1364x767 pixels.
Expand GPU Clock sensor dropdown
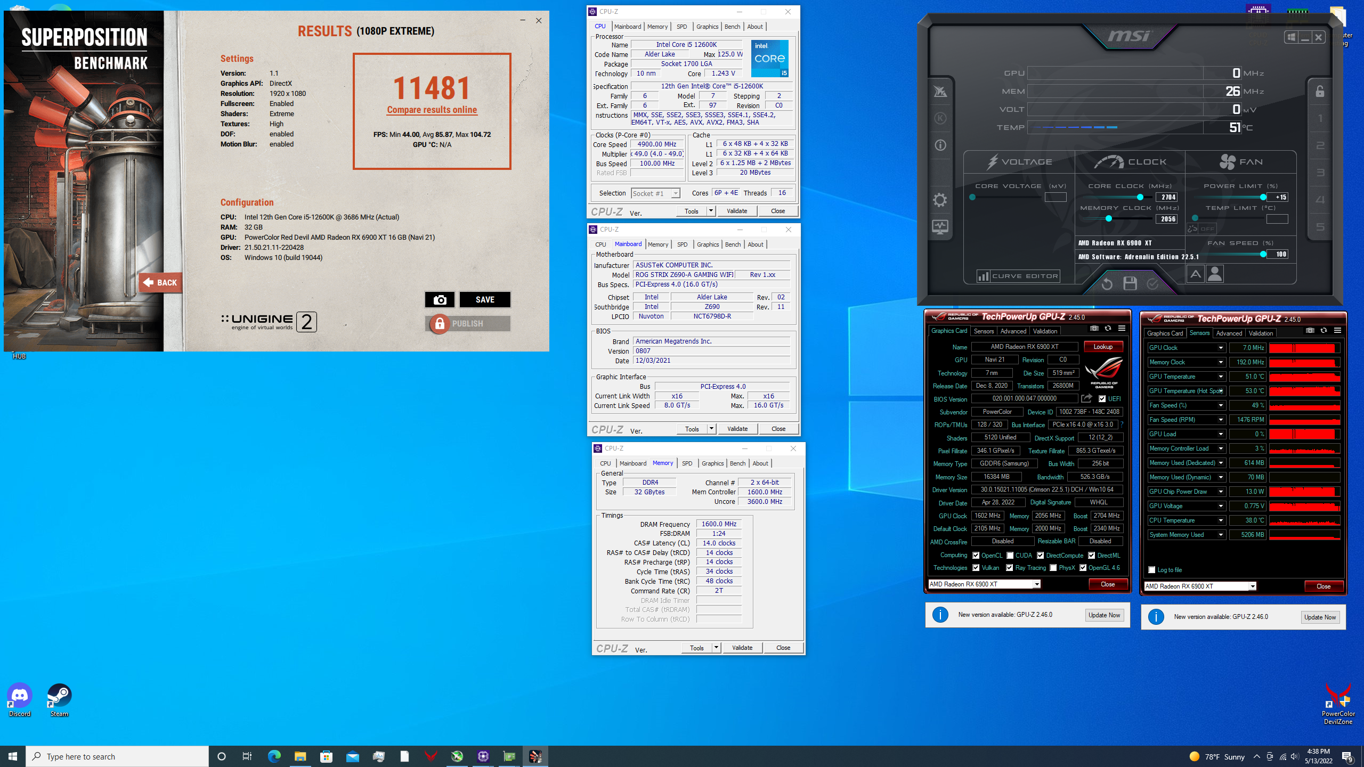(1221, 348)
